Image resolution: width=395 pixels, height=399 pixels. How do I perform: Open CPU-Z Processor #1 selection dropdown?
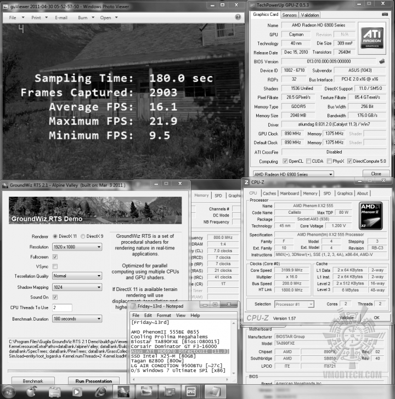click(294, 304)
